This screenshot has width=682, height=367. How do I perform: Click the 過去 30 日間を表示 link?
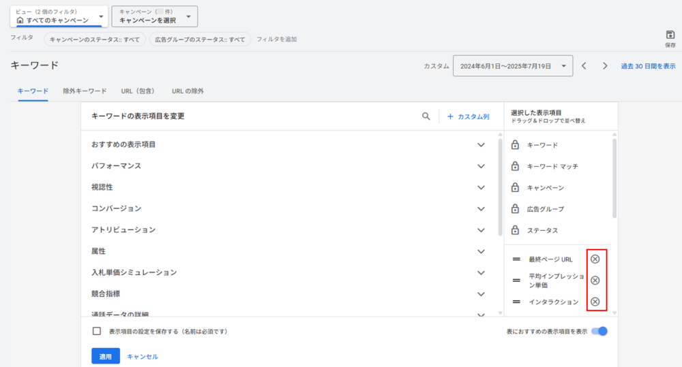pos(648,66)
